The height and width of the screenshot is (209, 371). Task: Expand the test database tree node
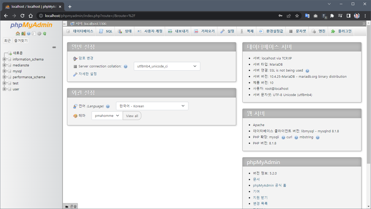pos(4,83)
